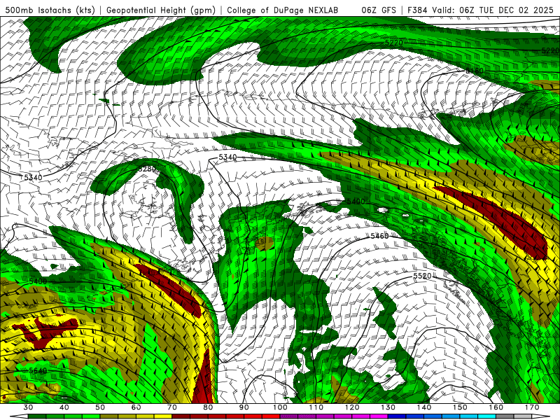Image resolution: width=560 pixels, height=420 pixels.
Task: Click the '100' color scale label
Action: 280,407
